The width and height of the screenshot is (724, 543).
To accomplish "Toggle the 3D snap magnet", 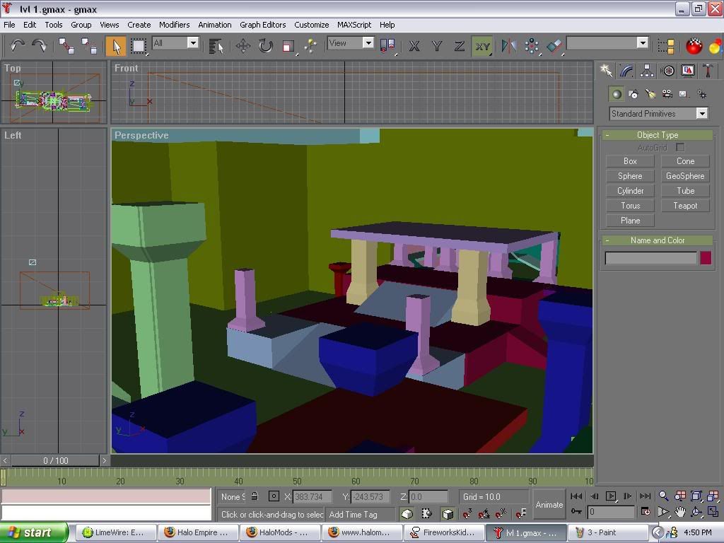I will point(467,513).
